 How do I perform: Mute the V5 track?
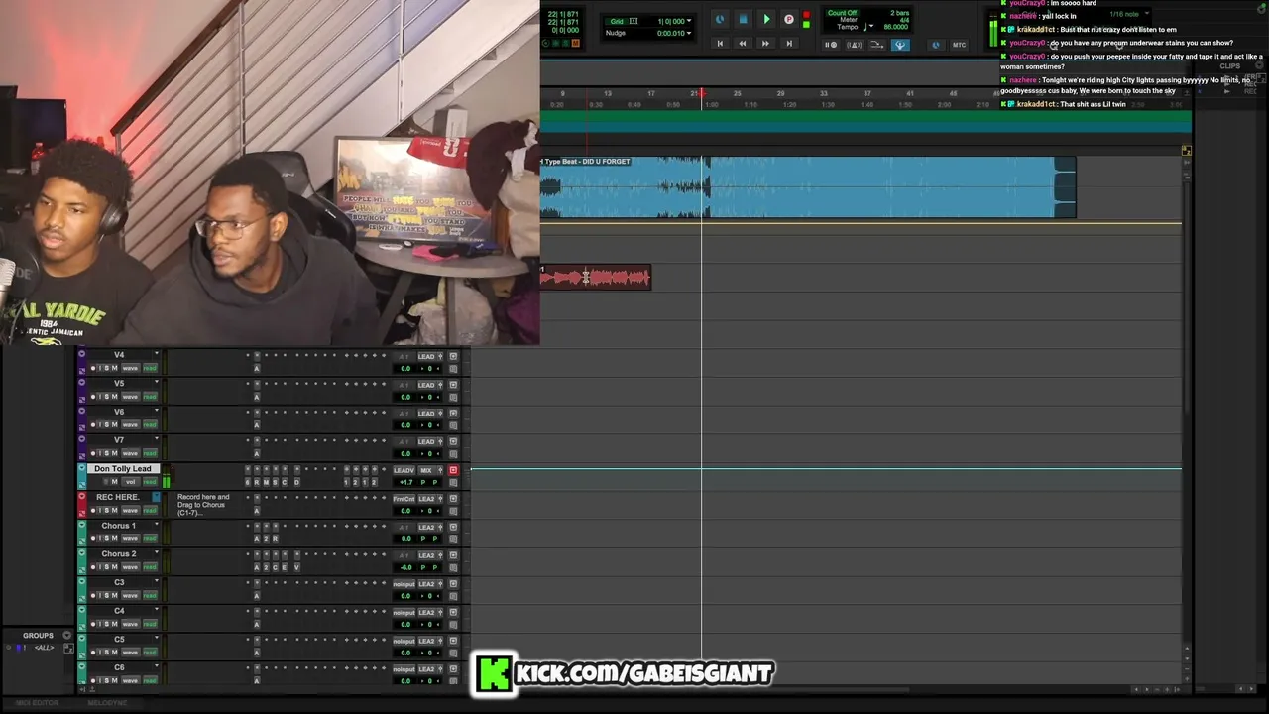[x=114, y=397]
